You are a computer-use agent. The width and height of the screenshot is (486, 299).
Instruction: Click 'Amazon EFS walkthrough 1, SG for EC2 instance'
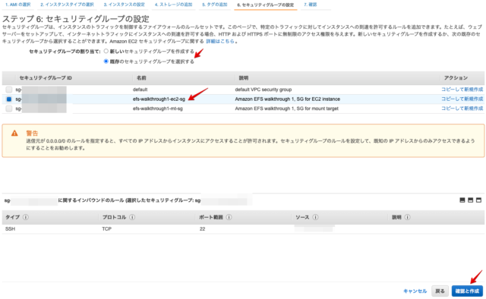(287, 99)
